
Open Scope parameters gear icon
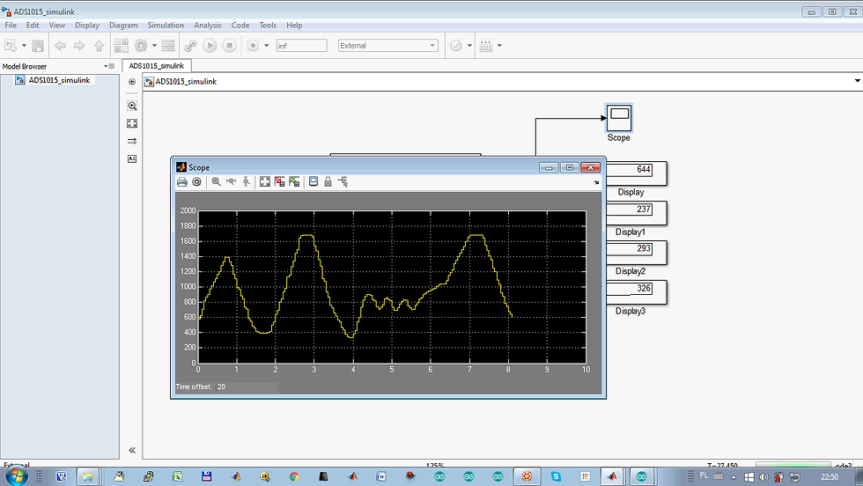pyautogui.click(x=196, y=181)
